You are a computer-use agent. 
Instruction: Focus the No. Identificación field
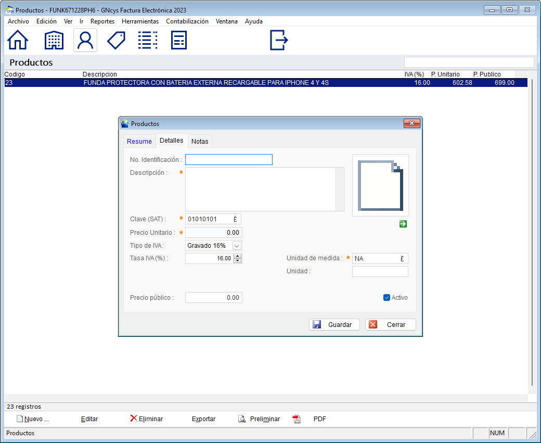[x=229, y=159]
